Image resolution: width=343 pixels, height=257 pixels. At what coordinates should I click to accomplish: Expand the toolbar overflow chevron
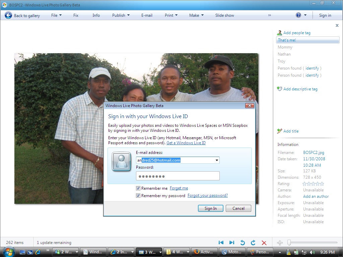click(270, 15)
